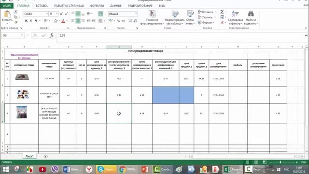309x174 pixels.
Task: Open the Найти и выделить dropdown
Action: pyautogui.click(x=251, y=17)
